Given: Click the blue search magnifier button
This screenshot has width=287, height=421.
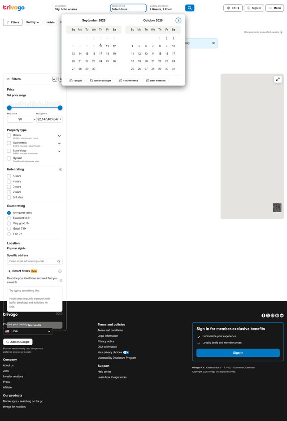Looking at the screenshot, I should pos(190,8).
